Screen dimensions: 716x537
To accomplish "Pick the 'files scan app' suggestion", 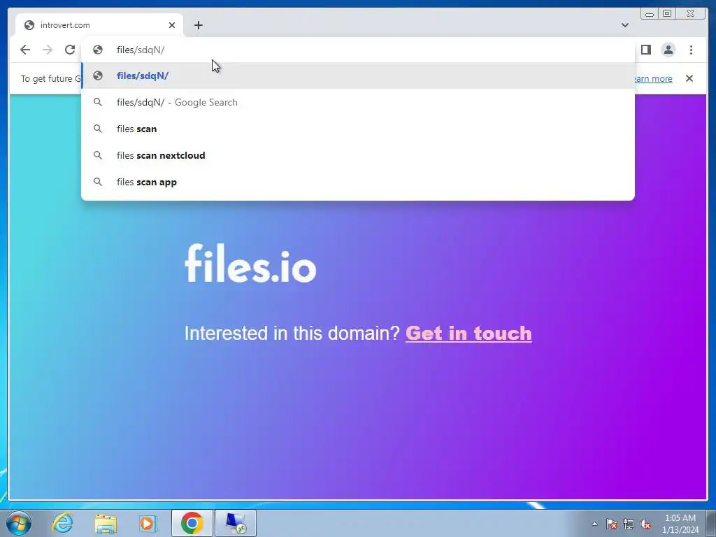I will (358, 182).
